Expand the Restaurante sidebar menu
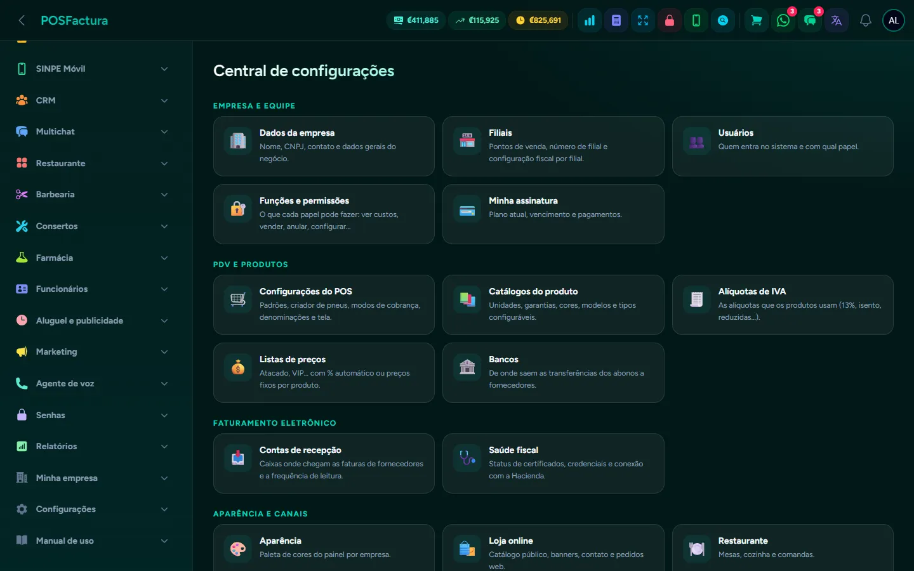 [93, 163]
